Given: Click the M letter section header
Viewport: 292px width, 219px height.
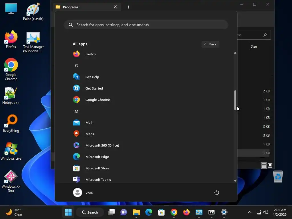Looking at the screenshot, I should pos(76,111).
